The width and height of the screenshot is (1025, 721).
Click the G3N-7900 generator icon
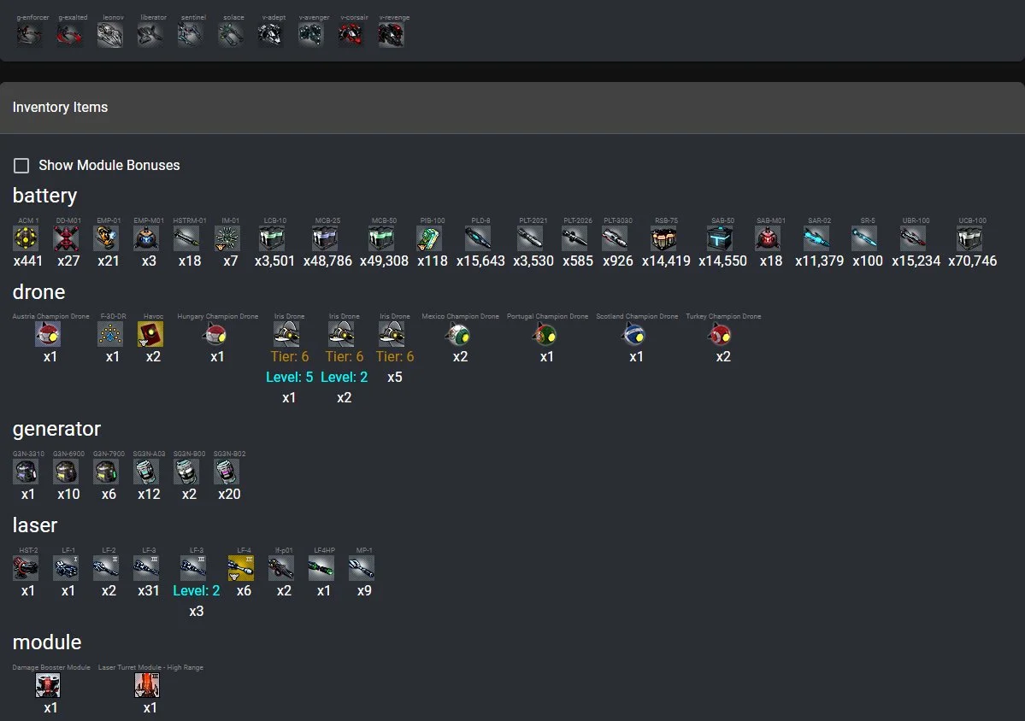pos(106,472)
